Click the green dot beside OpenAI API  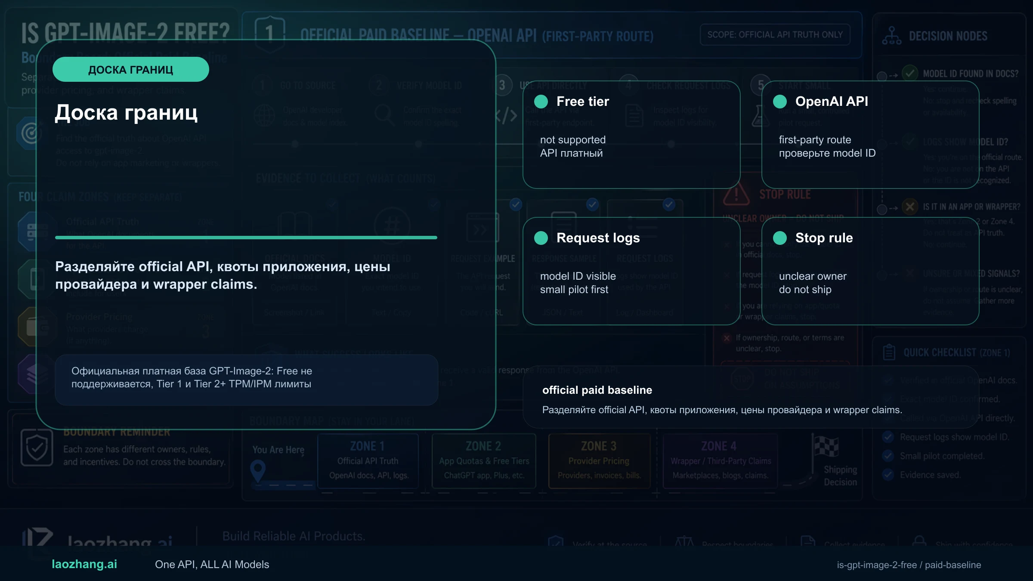(x=780, y=102)
